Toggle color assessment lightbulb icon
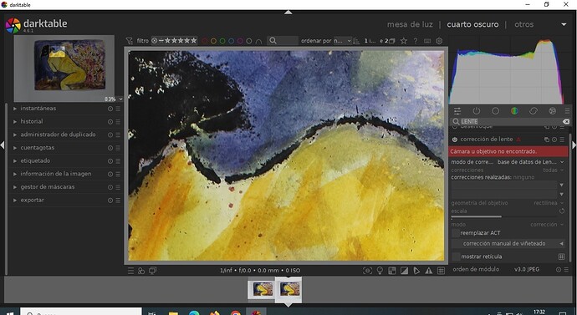 (x=380, y=271)
